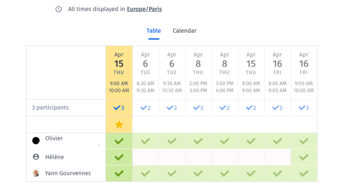This screenshot has width=342, height=195.
Task: Click the 2-votes tally under Apr 8 2:00 PM
Action: point(198,108)
